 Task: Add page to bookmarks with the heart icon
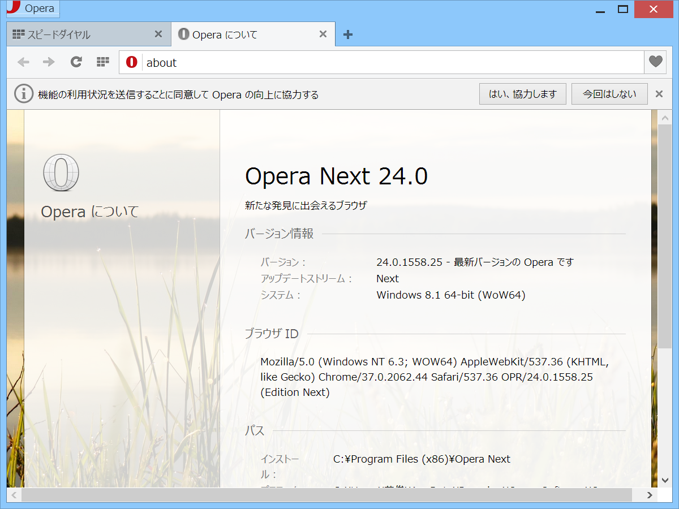655,62
